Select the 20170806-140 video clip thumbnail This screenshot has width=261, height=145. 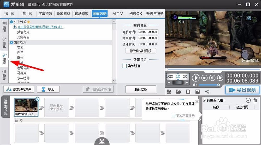click(26, 107)
